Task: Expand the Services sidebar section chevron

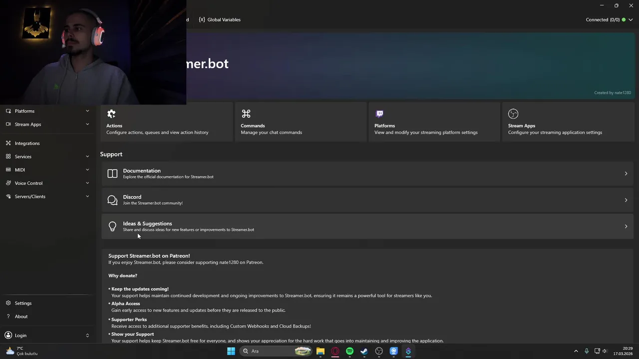Action: coord(87,157)
